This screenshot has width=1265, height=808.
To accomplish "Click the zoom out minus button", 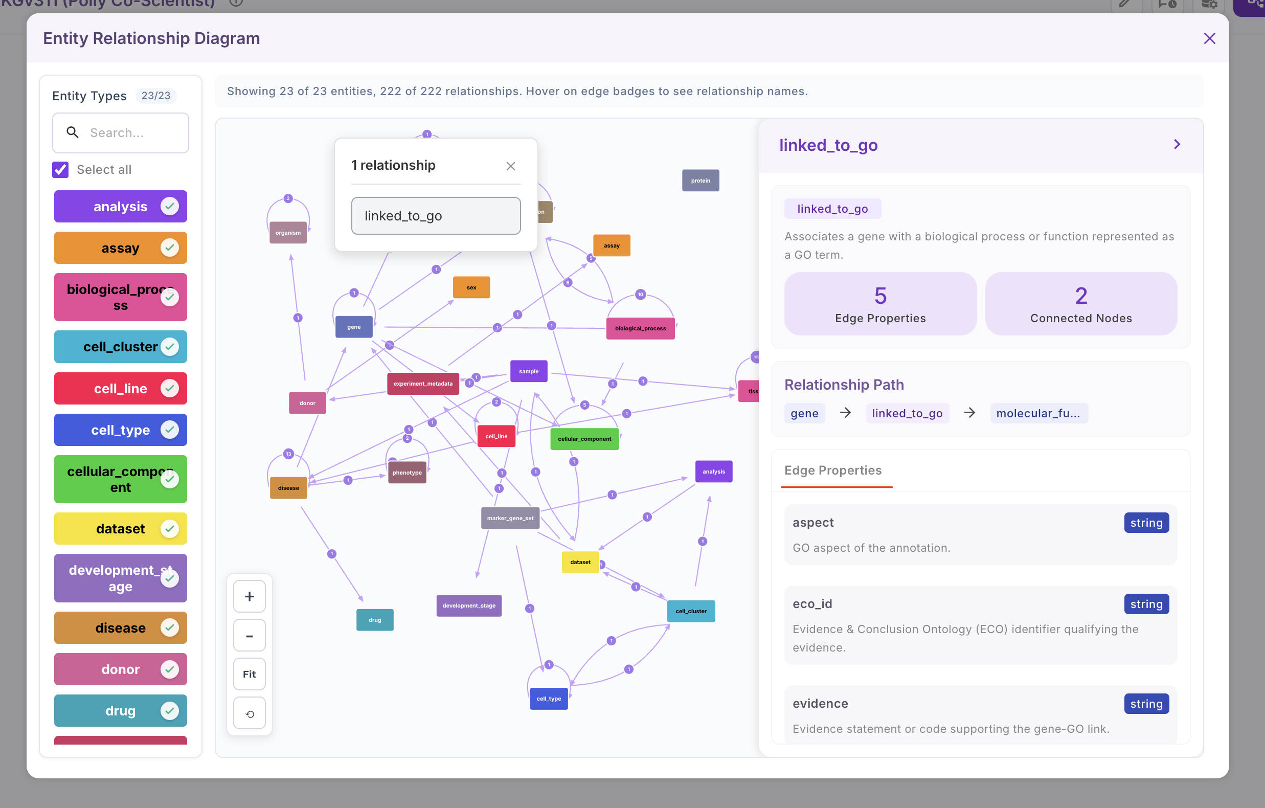I will pyautogui.click(x=249, y=636).
